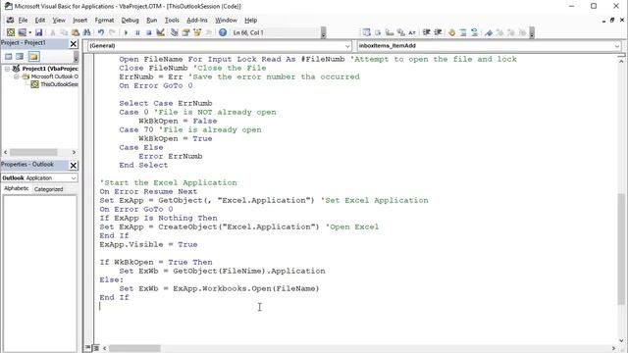Image resolution: width=628 pixels, height=353 pixels.
Task: Close the Properties - Outlook panel
Action: (x=74, y=166)
